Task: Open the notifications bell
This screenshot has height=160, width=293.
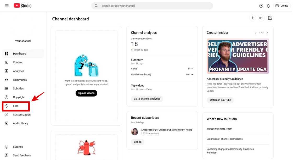Action: [268, 6]
